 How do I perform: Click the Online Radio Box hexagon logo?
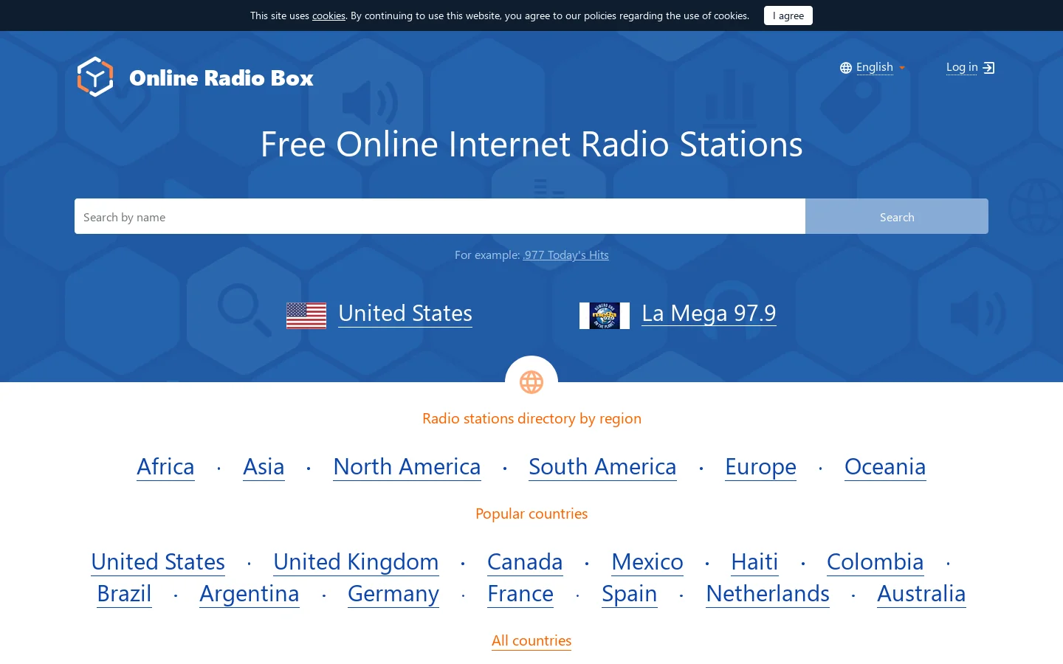(x=95, y=77)
